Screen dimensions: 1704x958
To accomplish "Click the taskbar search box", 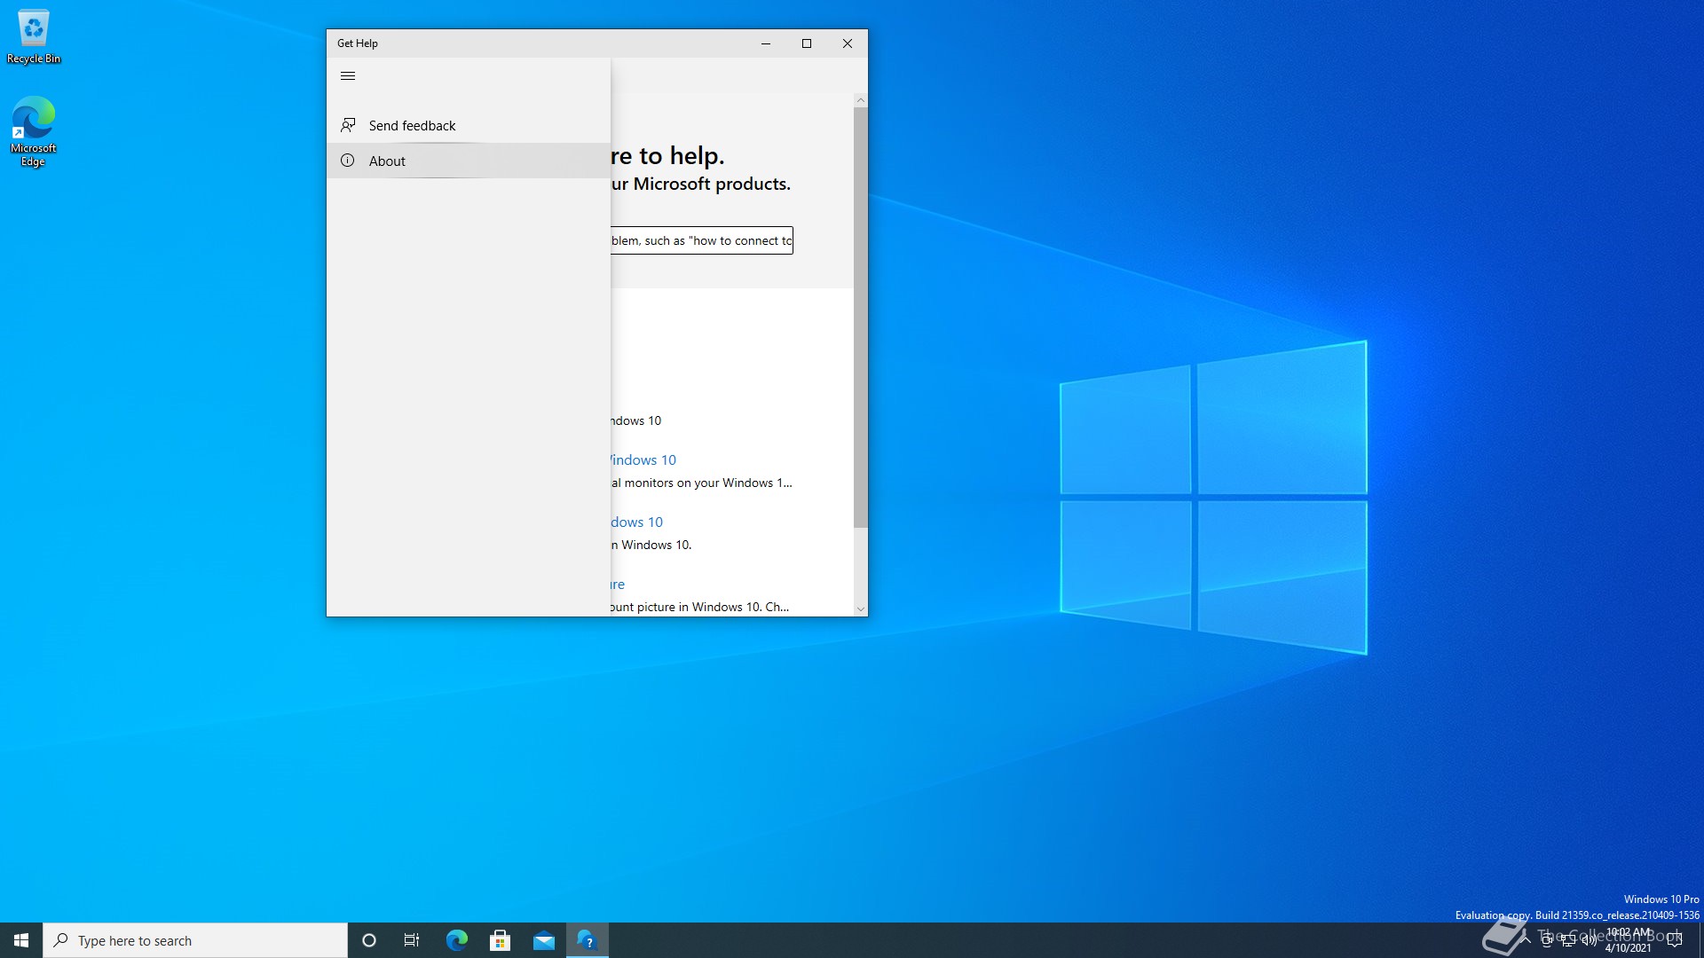I will point(195,940).
